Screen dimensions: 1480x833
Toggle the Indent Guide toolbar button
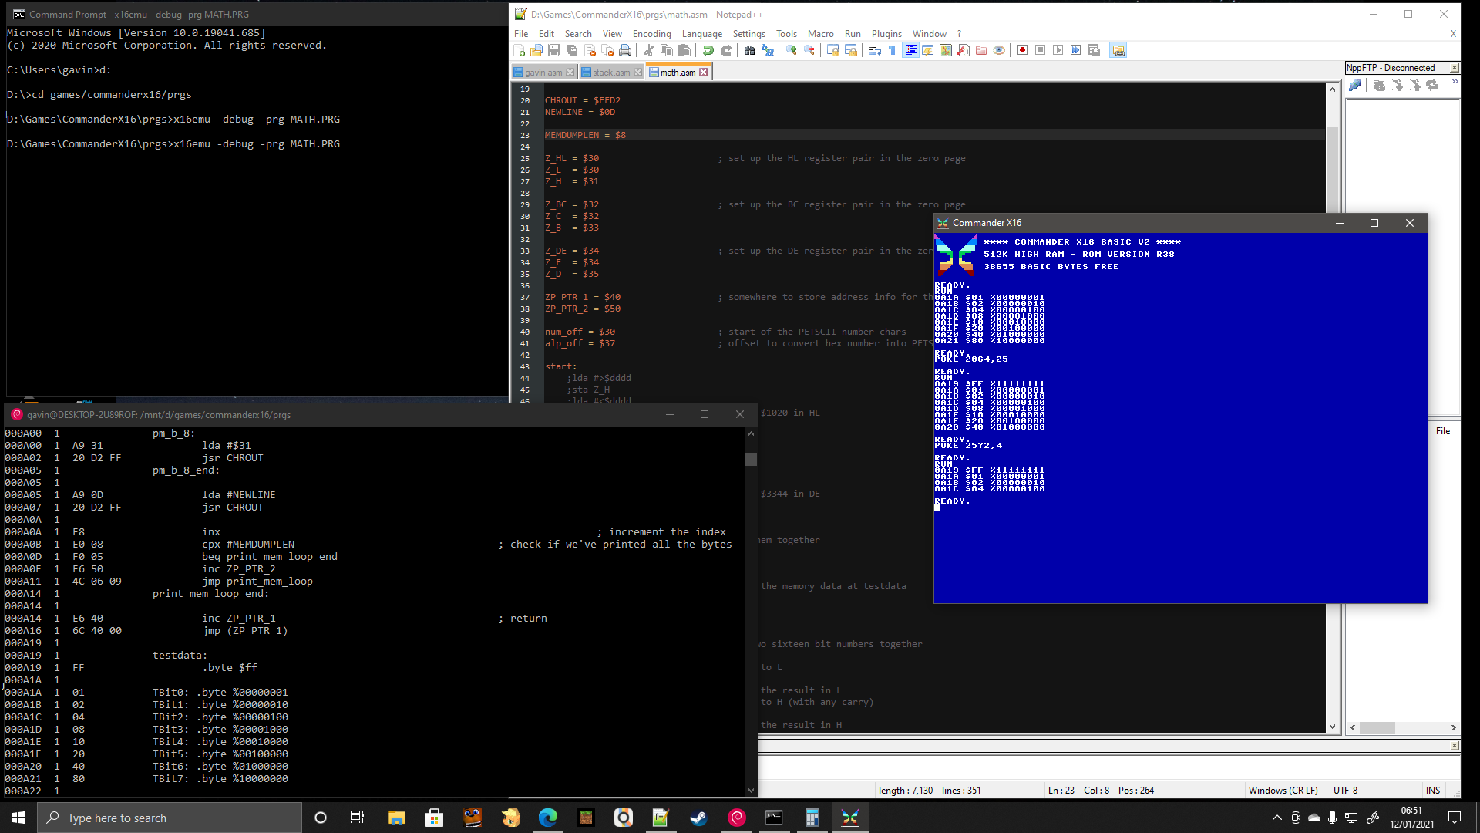pos(911,50)
